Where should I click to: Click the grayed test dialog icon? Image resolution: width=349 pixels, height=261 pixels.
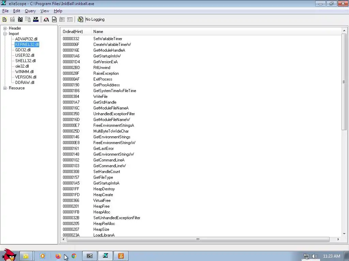(x=70, y=19)
